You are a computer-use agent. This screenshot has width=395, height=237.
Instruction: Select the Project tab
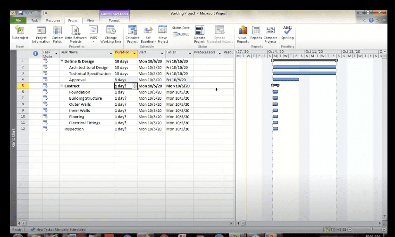click(x=73, y=20)
